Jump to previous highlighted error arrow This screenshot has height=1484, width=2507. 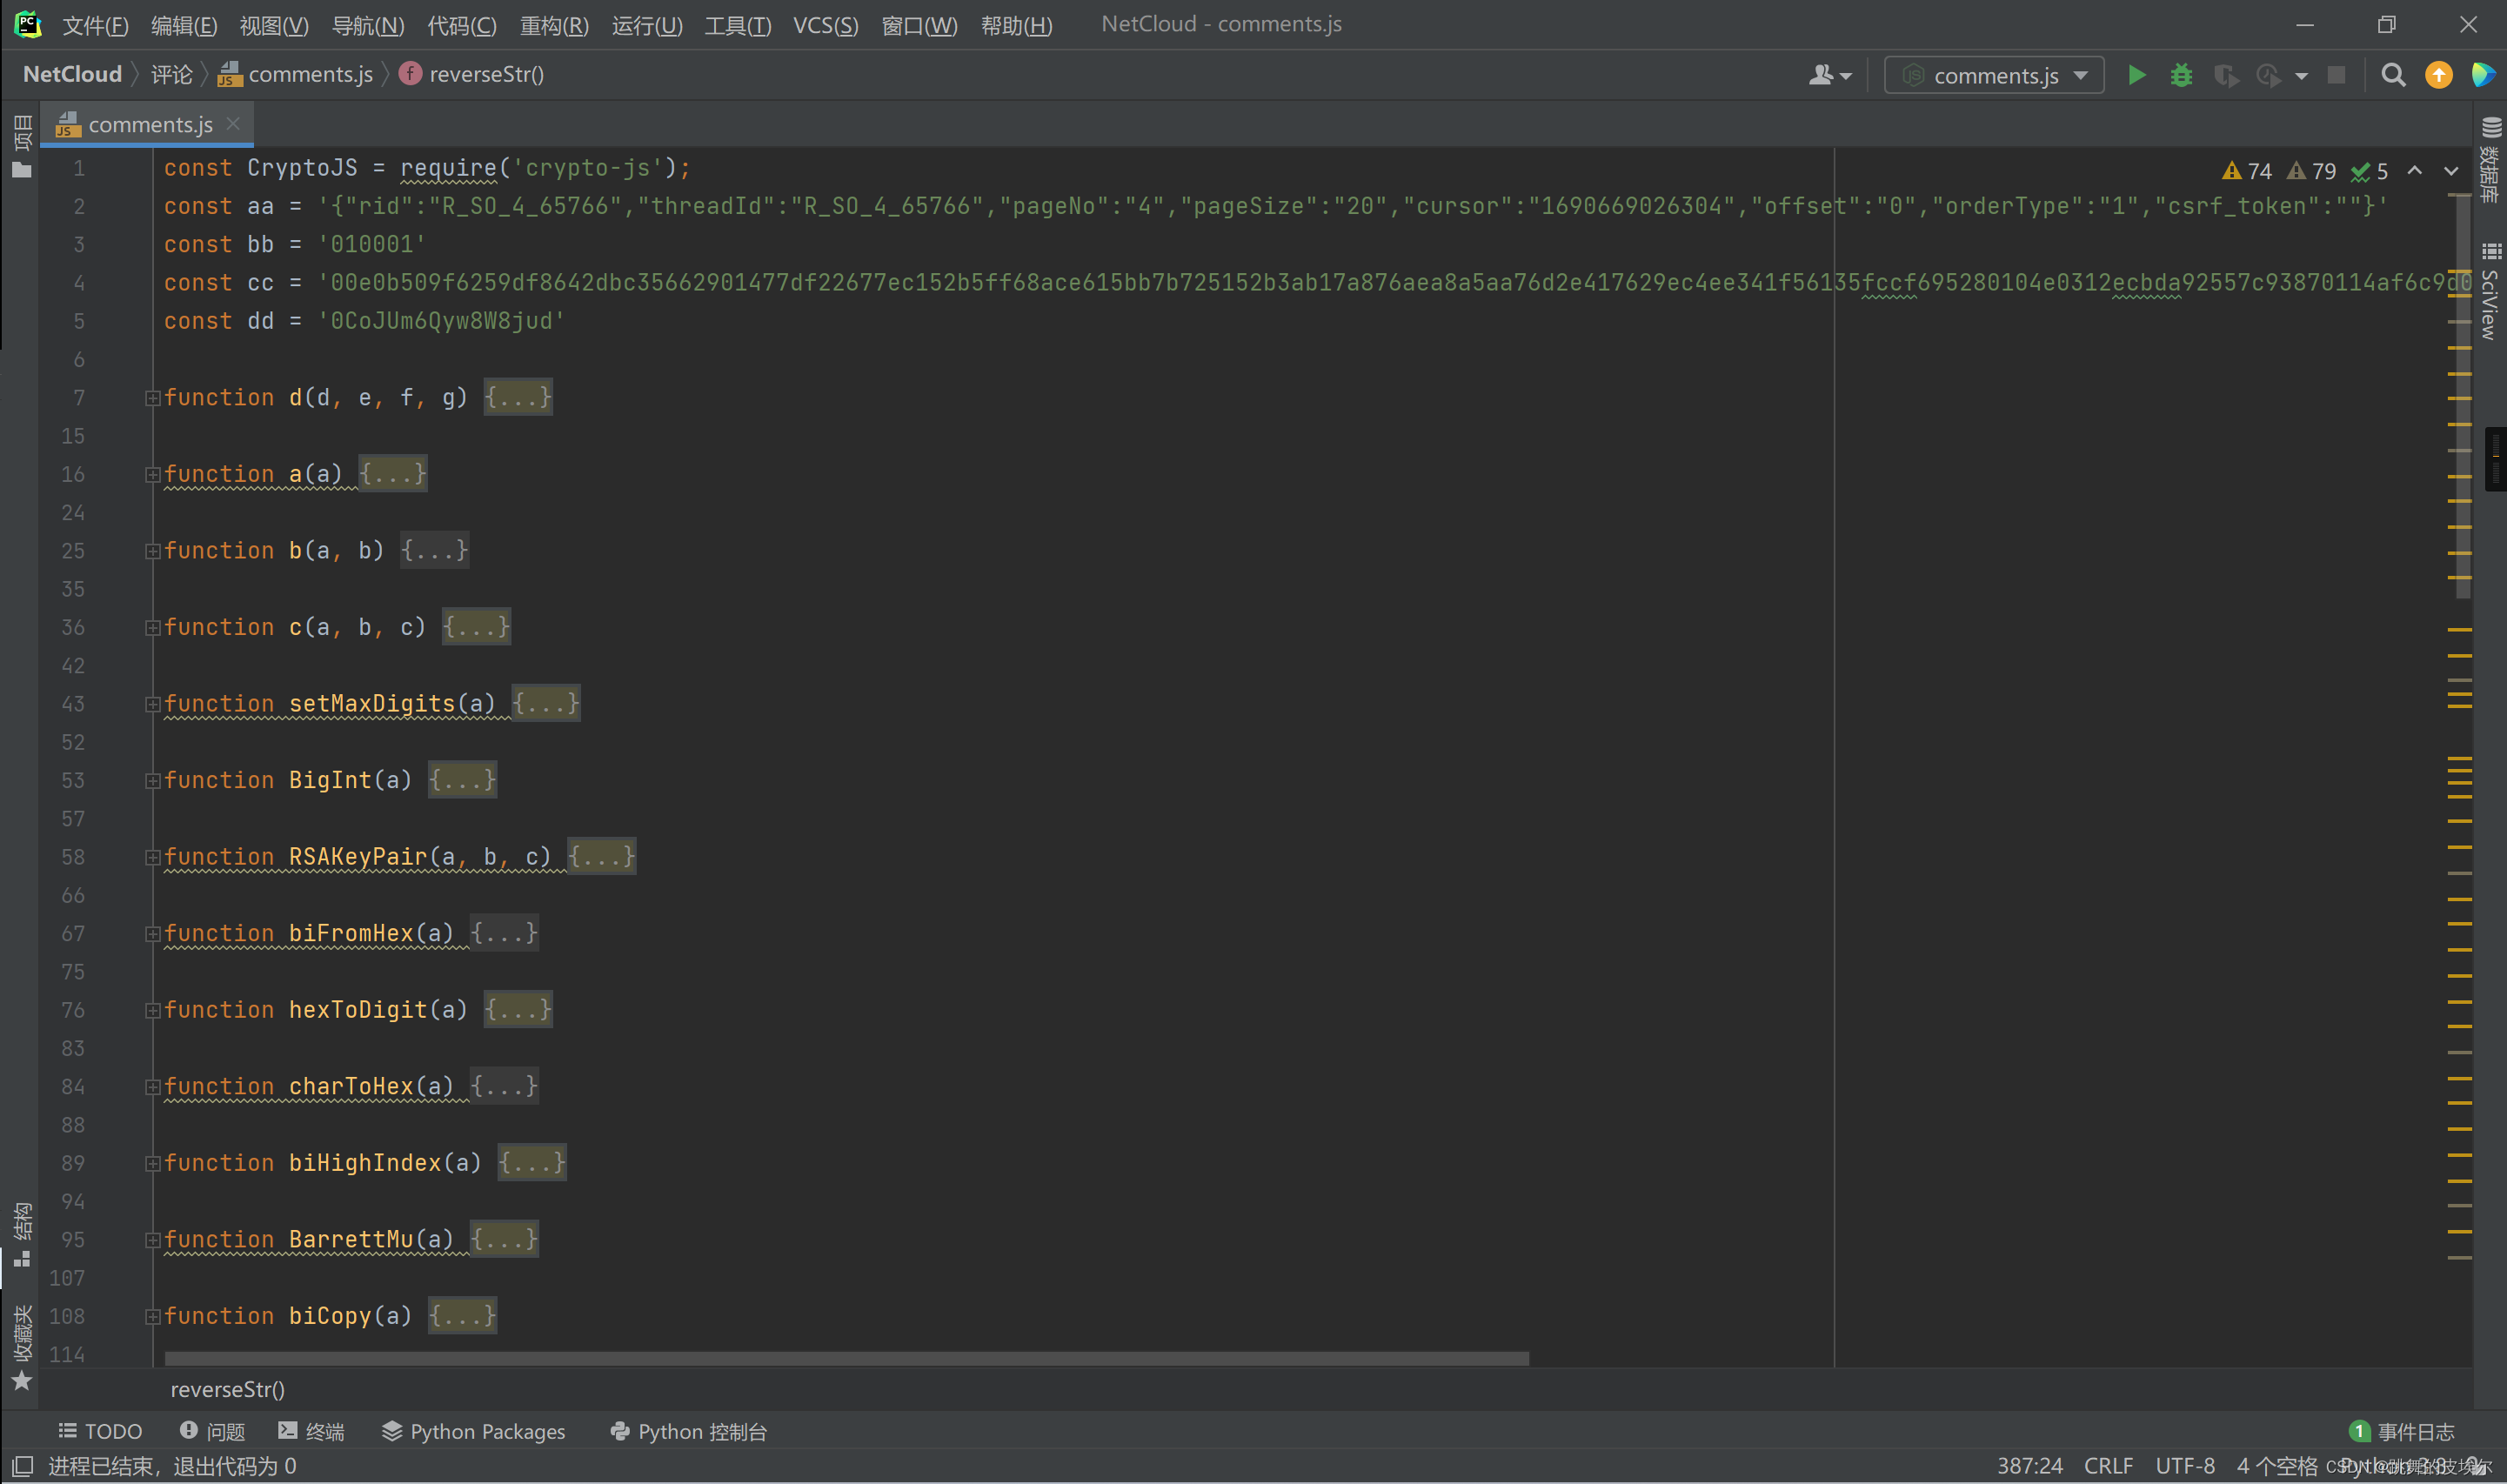(x=2415, y=171)
